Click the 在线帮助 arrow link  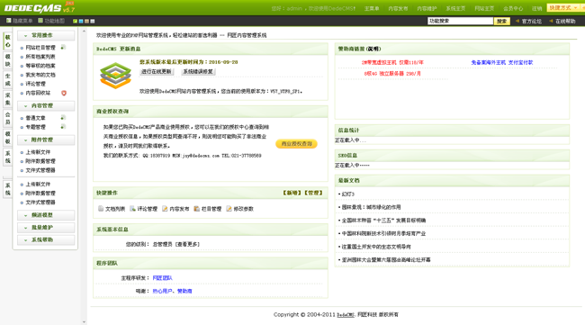coord(562,22)
